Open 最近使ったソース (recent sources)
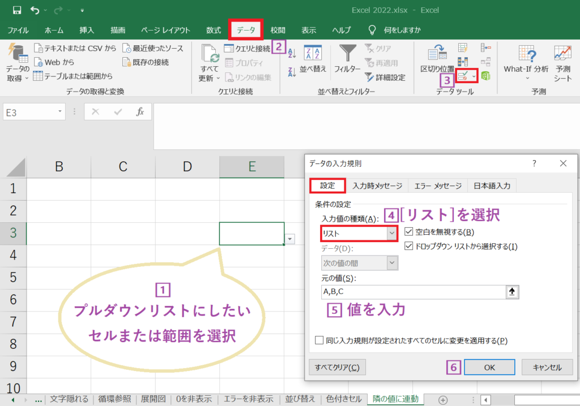Screen dimensions: 580x406 153,48
